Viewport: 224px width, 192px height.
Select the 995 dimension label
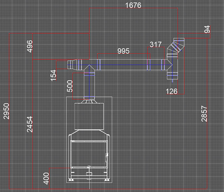[123, 51]
